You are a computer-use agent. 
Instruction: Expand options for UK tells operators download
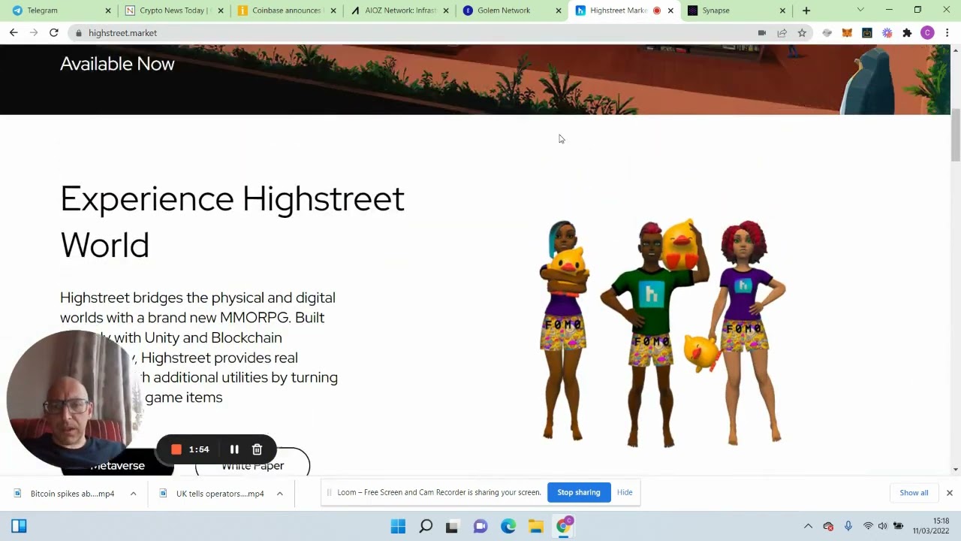pos(279,494)
